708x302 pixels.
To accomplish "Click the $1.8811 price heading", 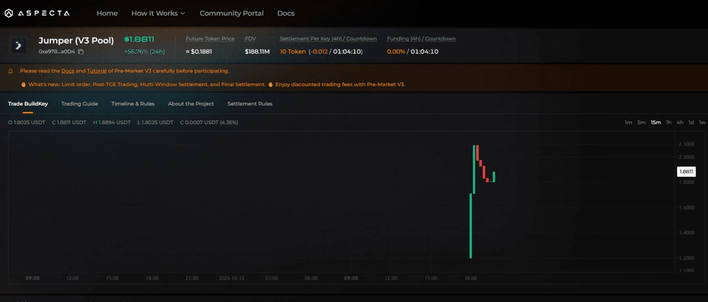I will coord(139,40).
